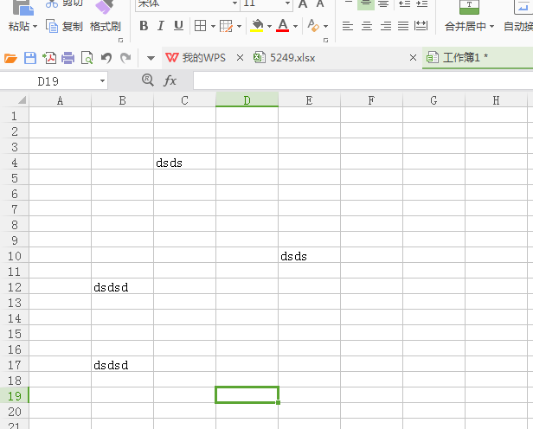Open print preview icon
This screenshot has height=429, width=533.
[87, 58]
